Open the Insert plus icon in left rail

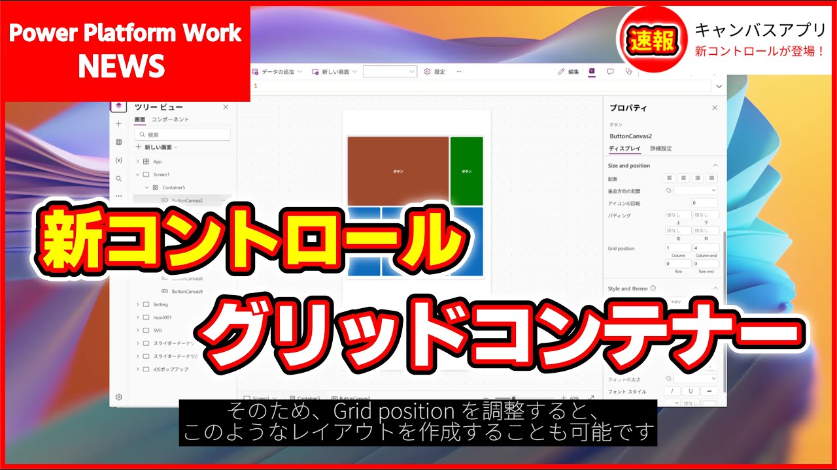(118, 123)
